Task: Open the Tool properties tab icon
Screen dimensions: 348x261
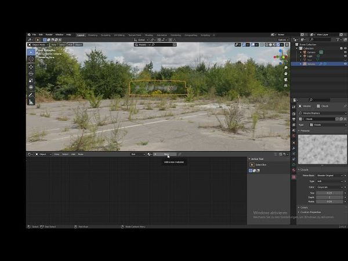Action: point(294,107)
